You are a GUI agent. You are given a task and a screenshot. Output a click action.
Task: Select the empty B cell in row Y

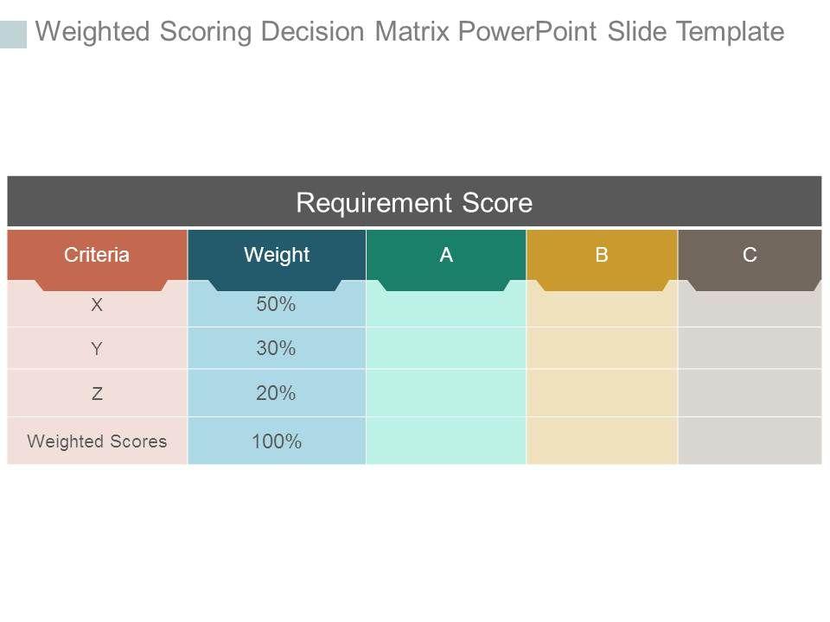[602, 349]
